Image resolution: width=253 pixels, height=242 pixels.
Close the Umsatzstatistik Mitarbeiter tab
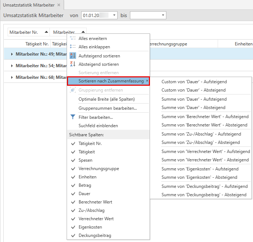59,5
